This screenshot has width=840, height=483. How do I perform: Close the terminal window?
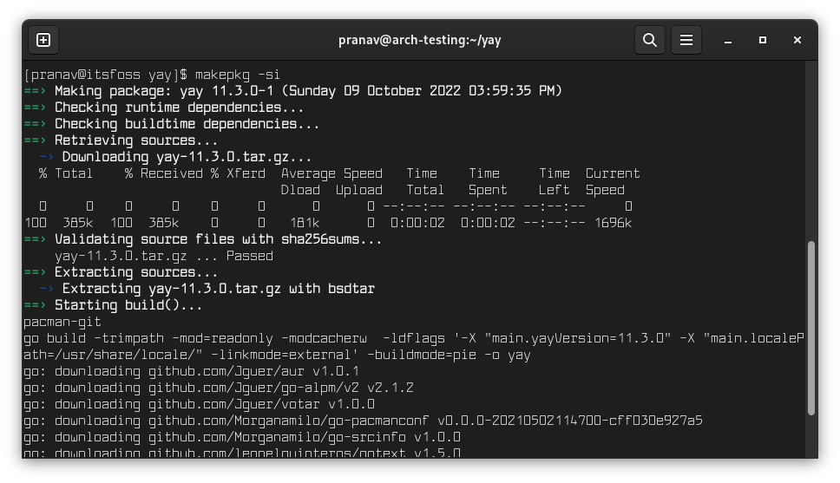797,40
